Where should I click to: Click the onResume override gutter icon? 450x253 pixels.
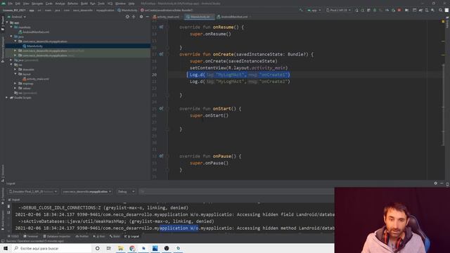click(x=161, y=27)
